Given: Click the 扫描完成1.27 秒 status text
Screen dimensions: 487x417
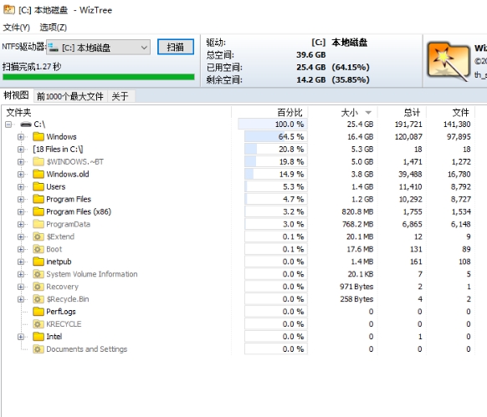Looking at the screenshot, I should coord(32,66).
